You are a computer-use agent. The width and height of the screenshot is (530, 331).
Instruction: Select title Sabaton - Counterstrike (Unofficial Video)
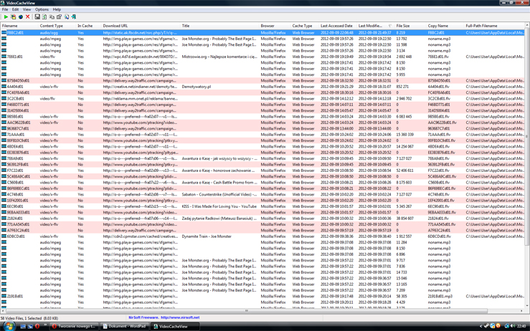pos(219,195)
